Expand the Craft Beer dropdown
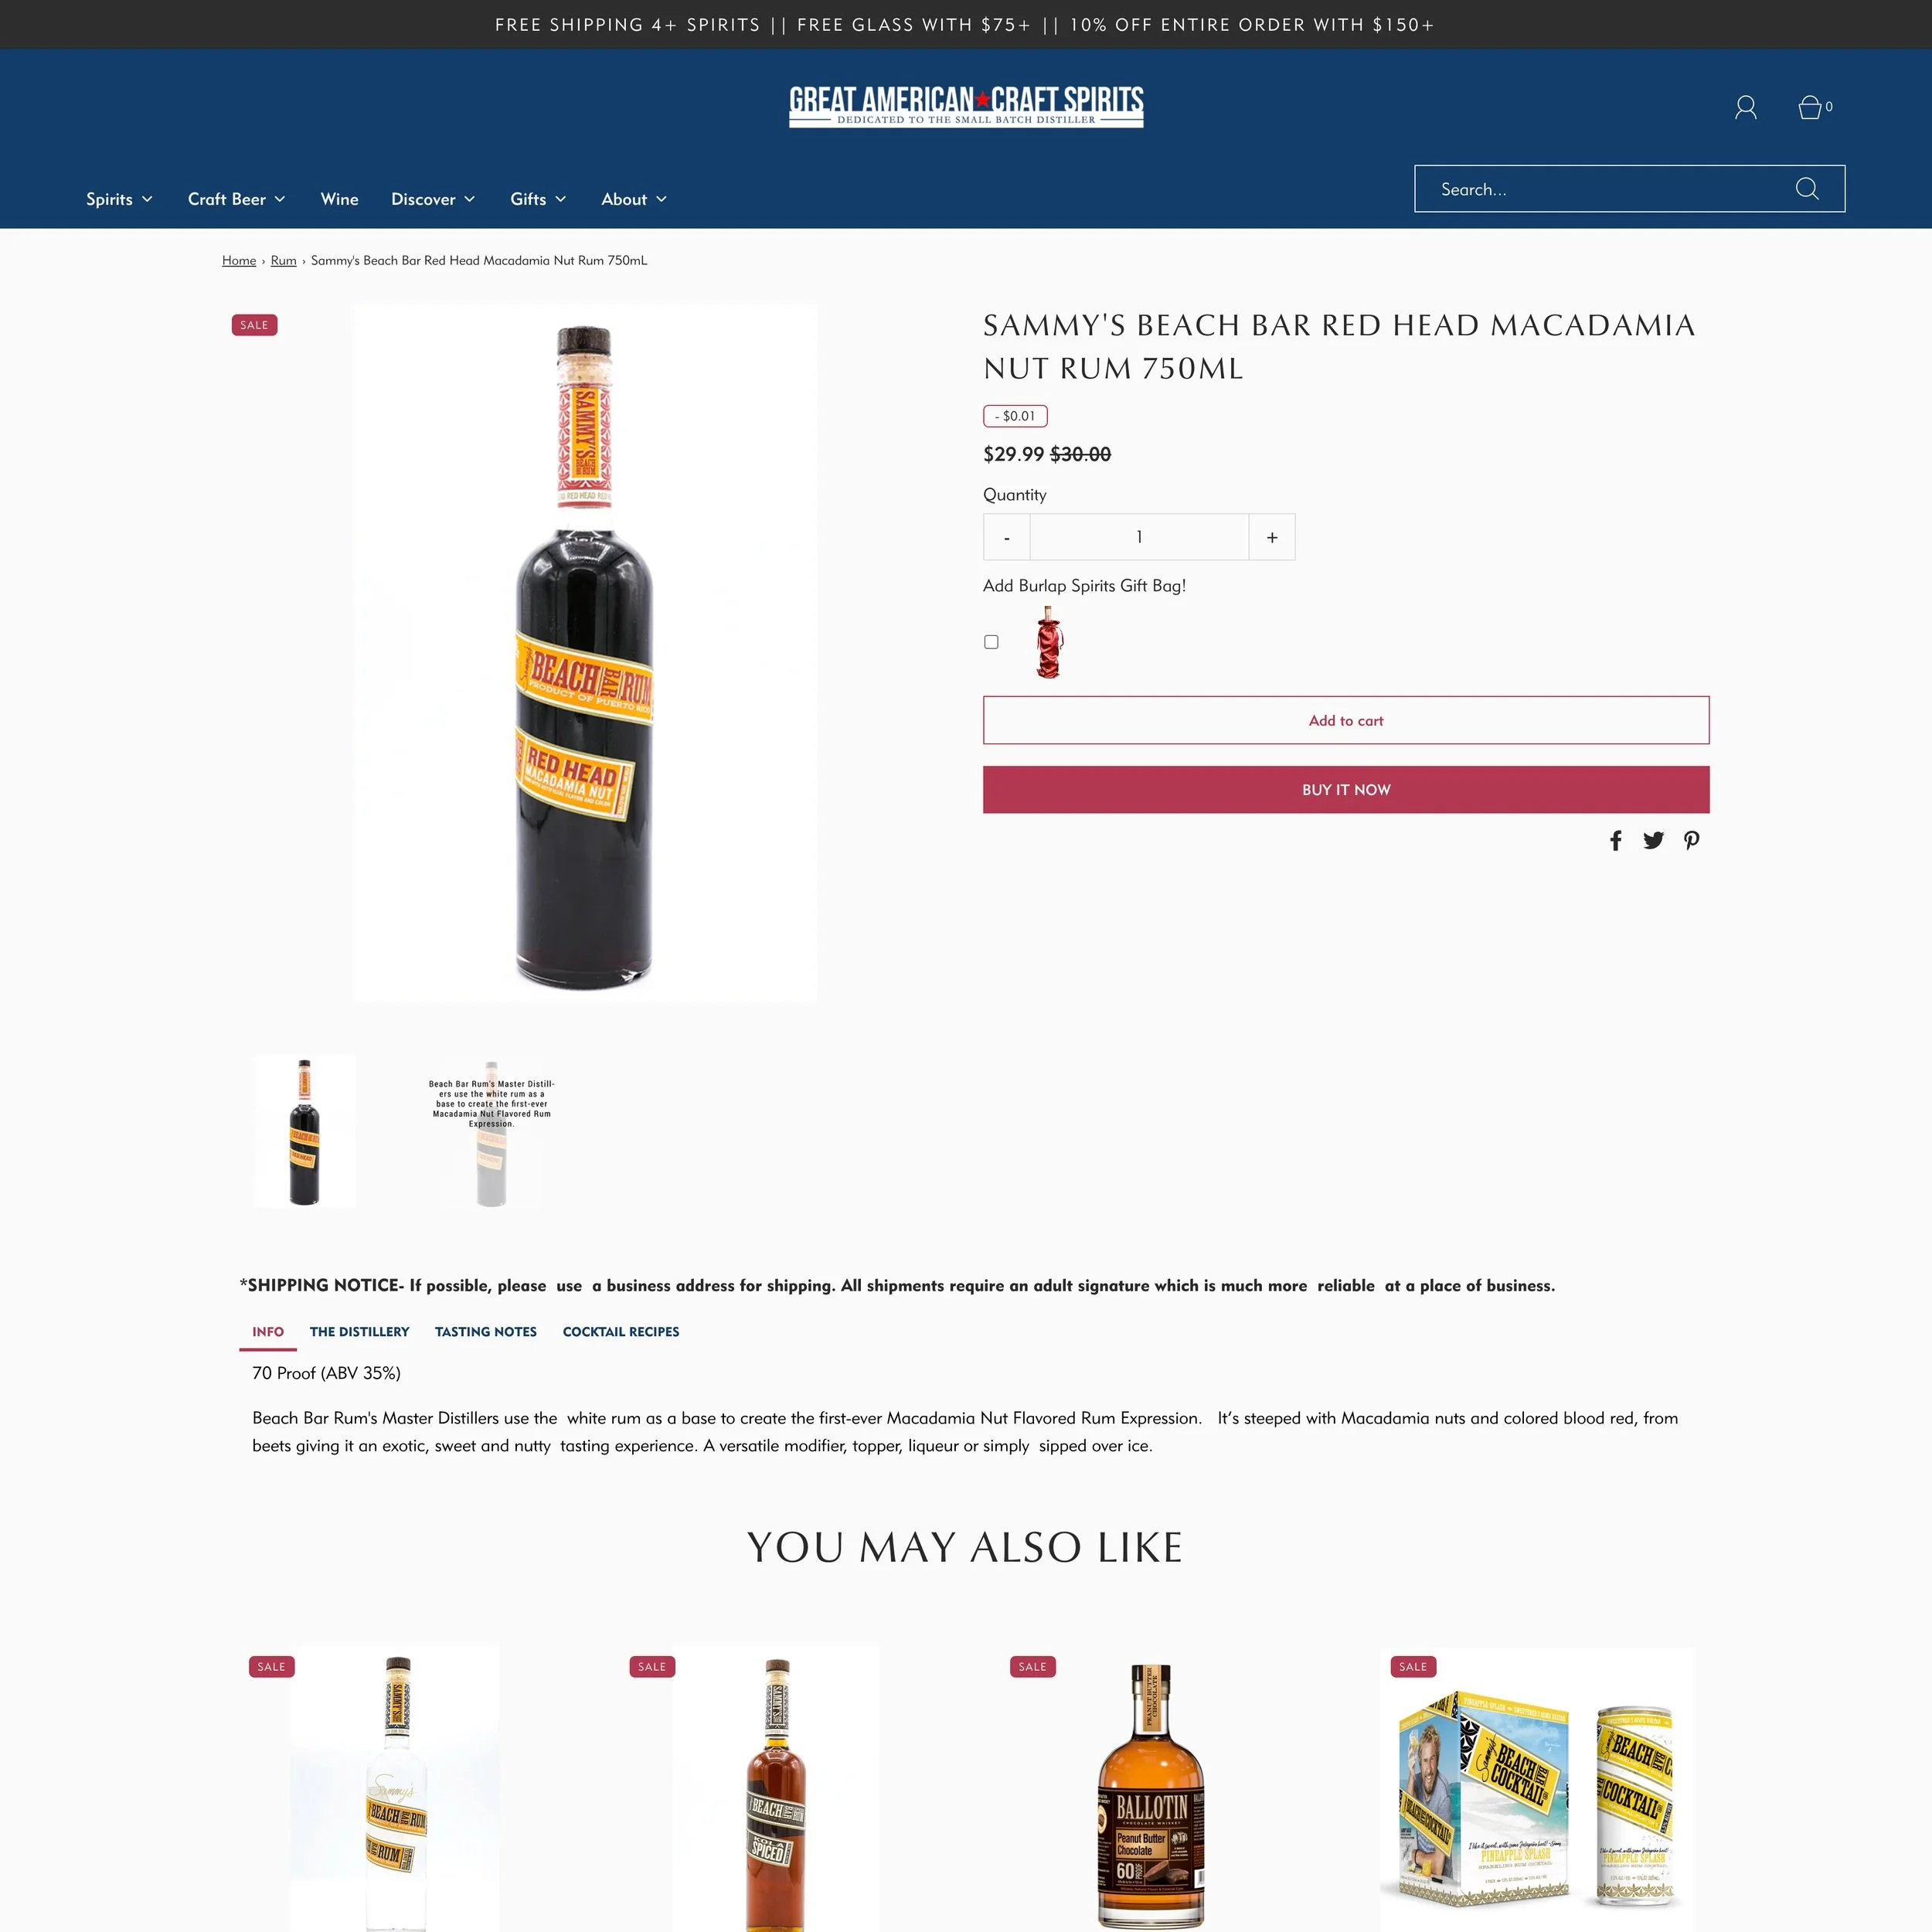The image size is (1932, 1932). click(x=237, y=199)
